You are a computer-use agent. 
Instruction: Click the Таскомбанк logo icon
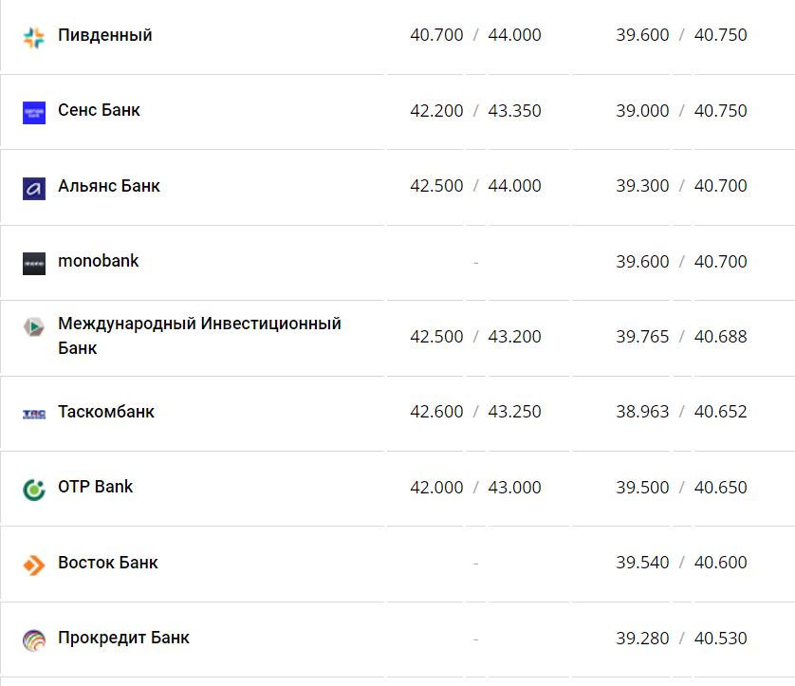tap(34, 414)
